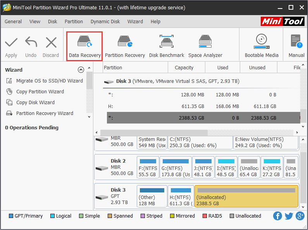The height and width of the screenshot is (230, 308).
Task: Open the Twitter share icon
Action: click(x=289, y=216)
